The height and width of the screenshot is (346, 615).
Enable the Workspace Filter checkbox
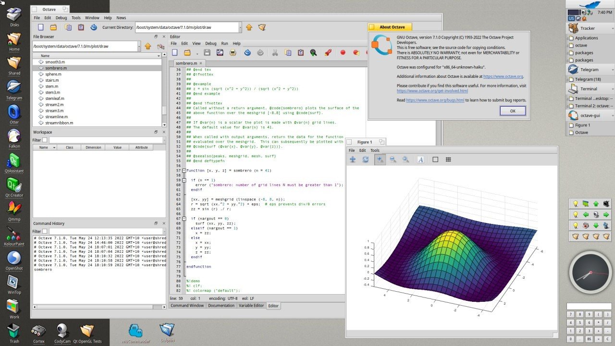click(45, 140)
